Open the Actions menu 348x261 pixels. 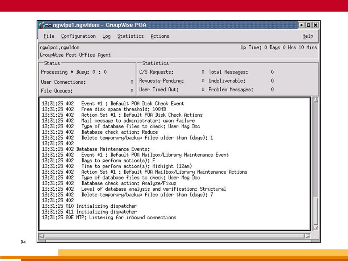pyautogui.click(x=160, y=36)
